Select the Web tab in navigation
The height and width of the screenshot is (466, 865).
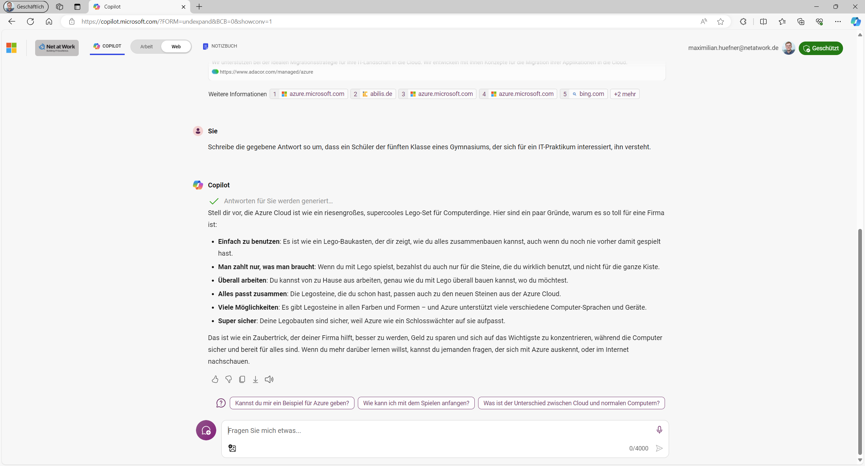click(176, 46)
